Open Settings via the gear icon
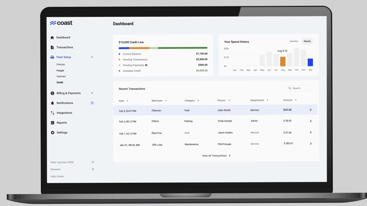The height and width of the screenshot is (206, 367). 52,133
